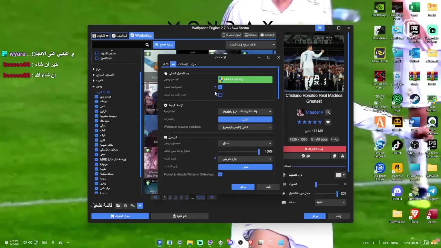
Task: Switch to the حول about settings tab
Action: point(194,64)
